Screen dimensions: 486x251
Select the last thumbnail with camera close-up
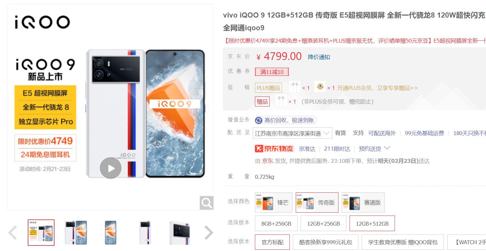[180, 233]
